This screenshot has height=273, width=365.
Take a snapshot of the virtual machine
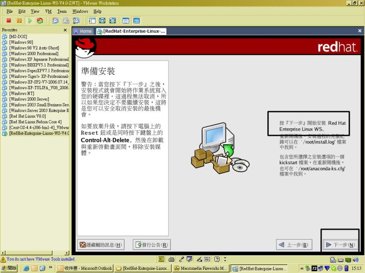tap(55, 20)
